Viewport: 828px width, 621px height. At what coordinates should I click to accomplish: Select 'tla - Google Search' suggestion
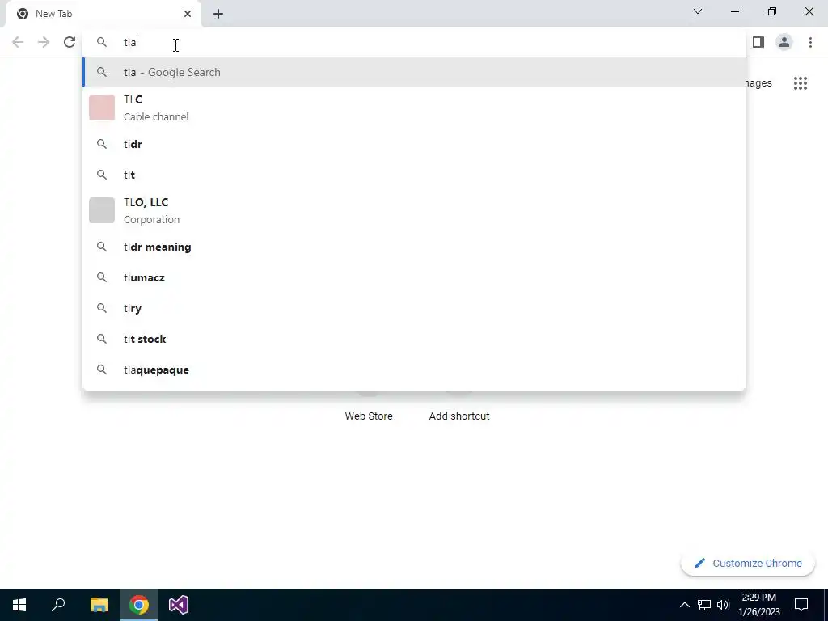(414, 72)
